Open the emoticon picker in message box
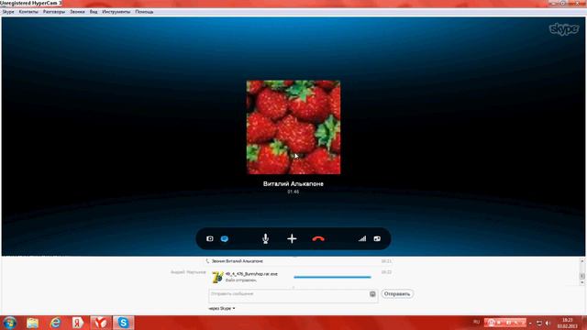This screenshot has width=587, height=330. [372, 294]
